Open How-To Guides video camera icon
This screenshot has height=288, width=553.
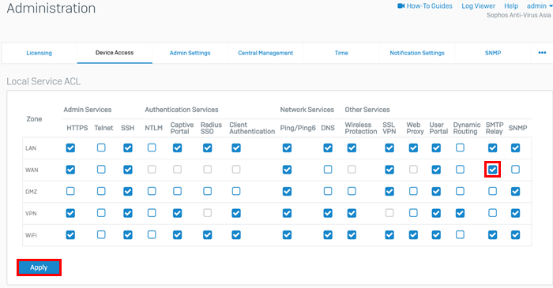[401, 6]
